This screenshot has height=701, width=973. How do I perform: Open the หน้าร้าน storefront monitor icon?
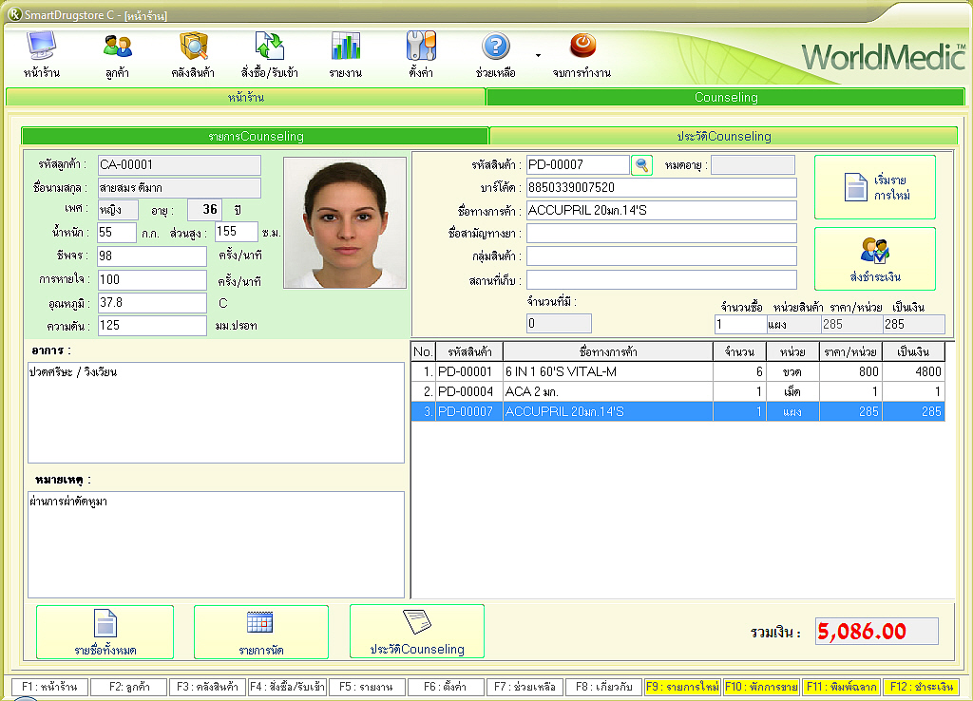point(42,47)
